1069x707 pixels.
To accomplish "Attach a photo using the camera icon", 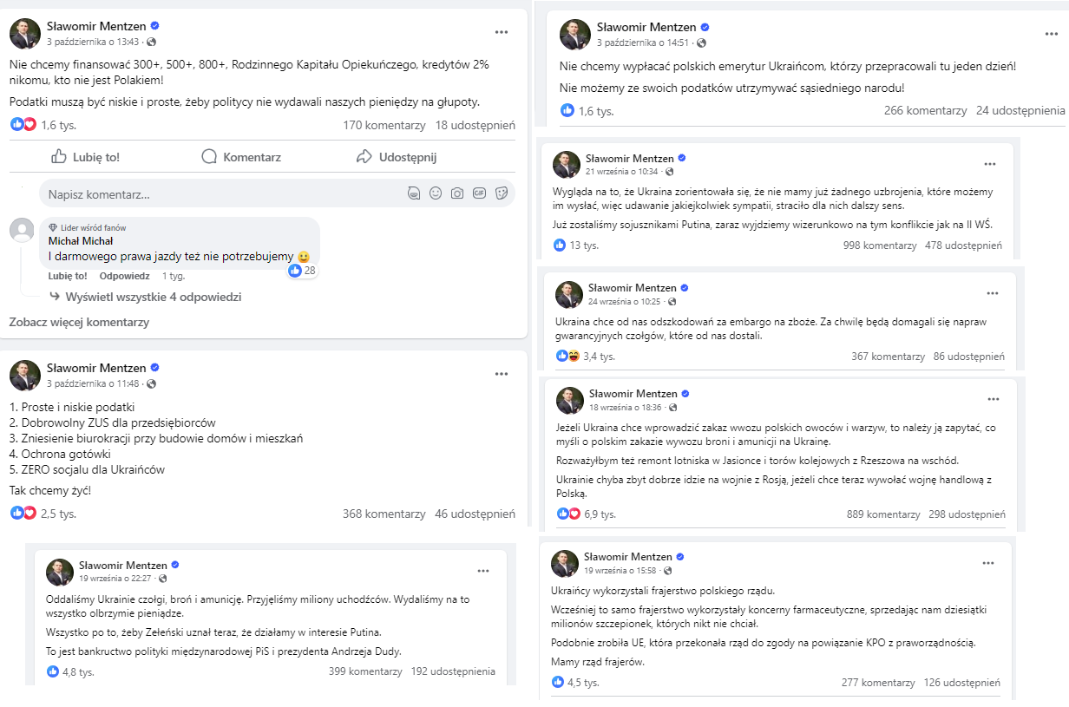I will click(457, 193).
